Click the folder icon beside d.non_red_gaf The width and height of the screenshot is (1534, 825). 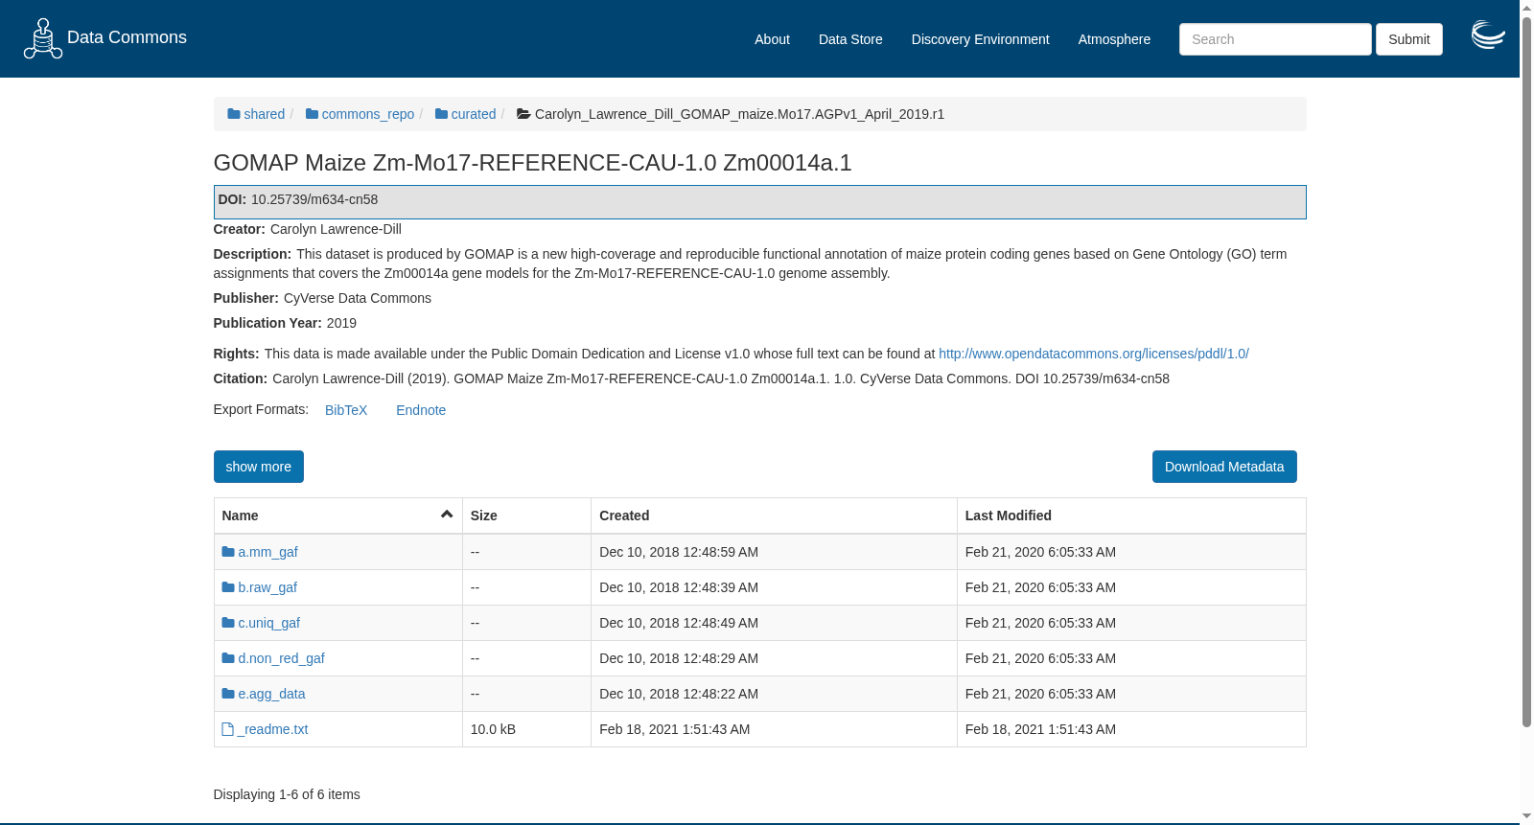[228, 658]
